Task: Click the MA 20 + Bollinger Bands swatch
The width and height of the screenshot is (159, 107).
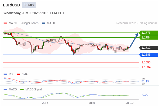Action: pos(5,23)
